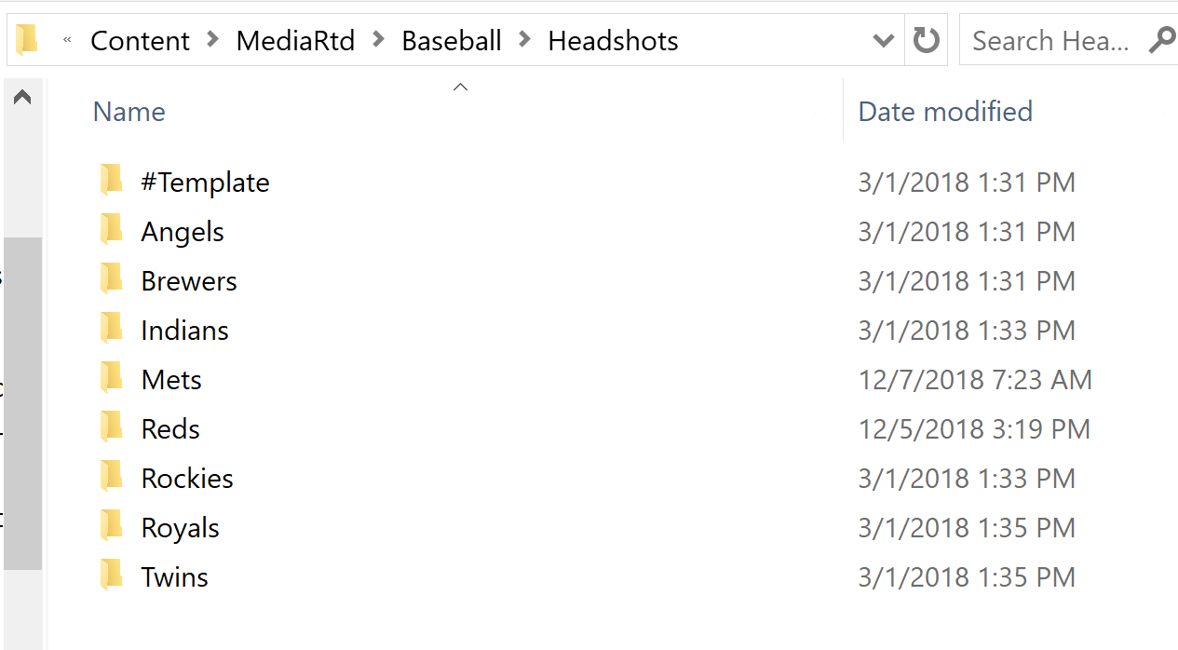This screenshot has width=1178, height=650.
Task: Sort files by Date modified header
Action: 945,111
